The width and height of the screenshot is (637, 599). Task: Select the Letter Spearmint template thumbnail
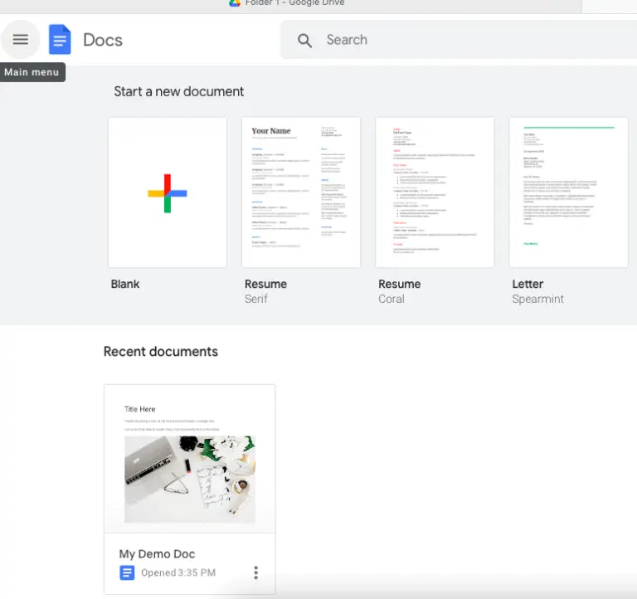pyautogui.click(x=568, y=192)
